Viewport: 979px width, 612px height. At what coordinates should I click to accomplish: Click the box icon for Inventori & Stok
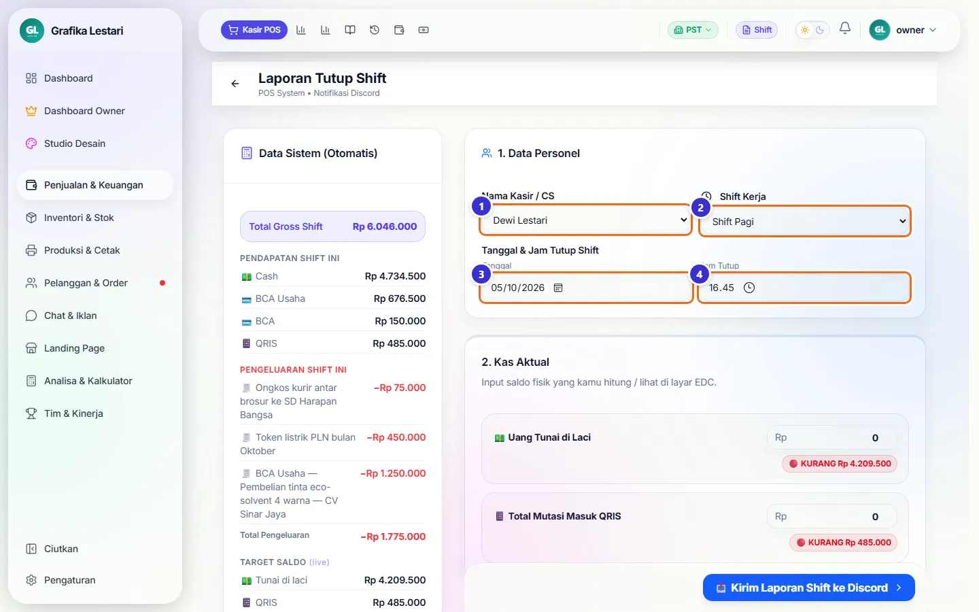point(31,218)
